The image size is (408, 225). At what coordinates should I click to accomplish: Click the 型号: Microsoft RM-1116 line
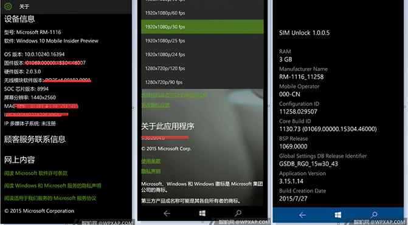point(32,32)
